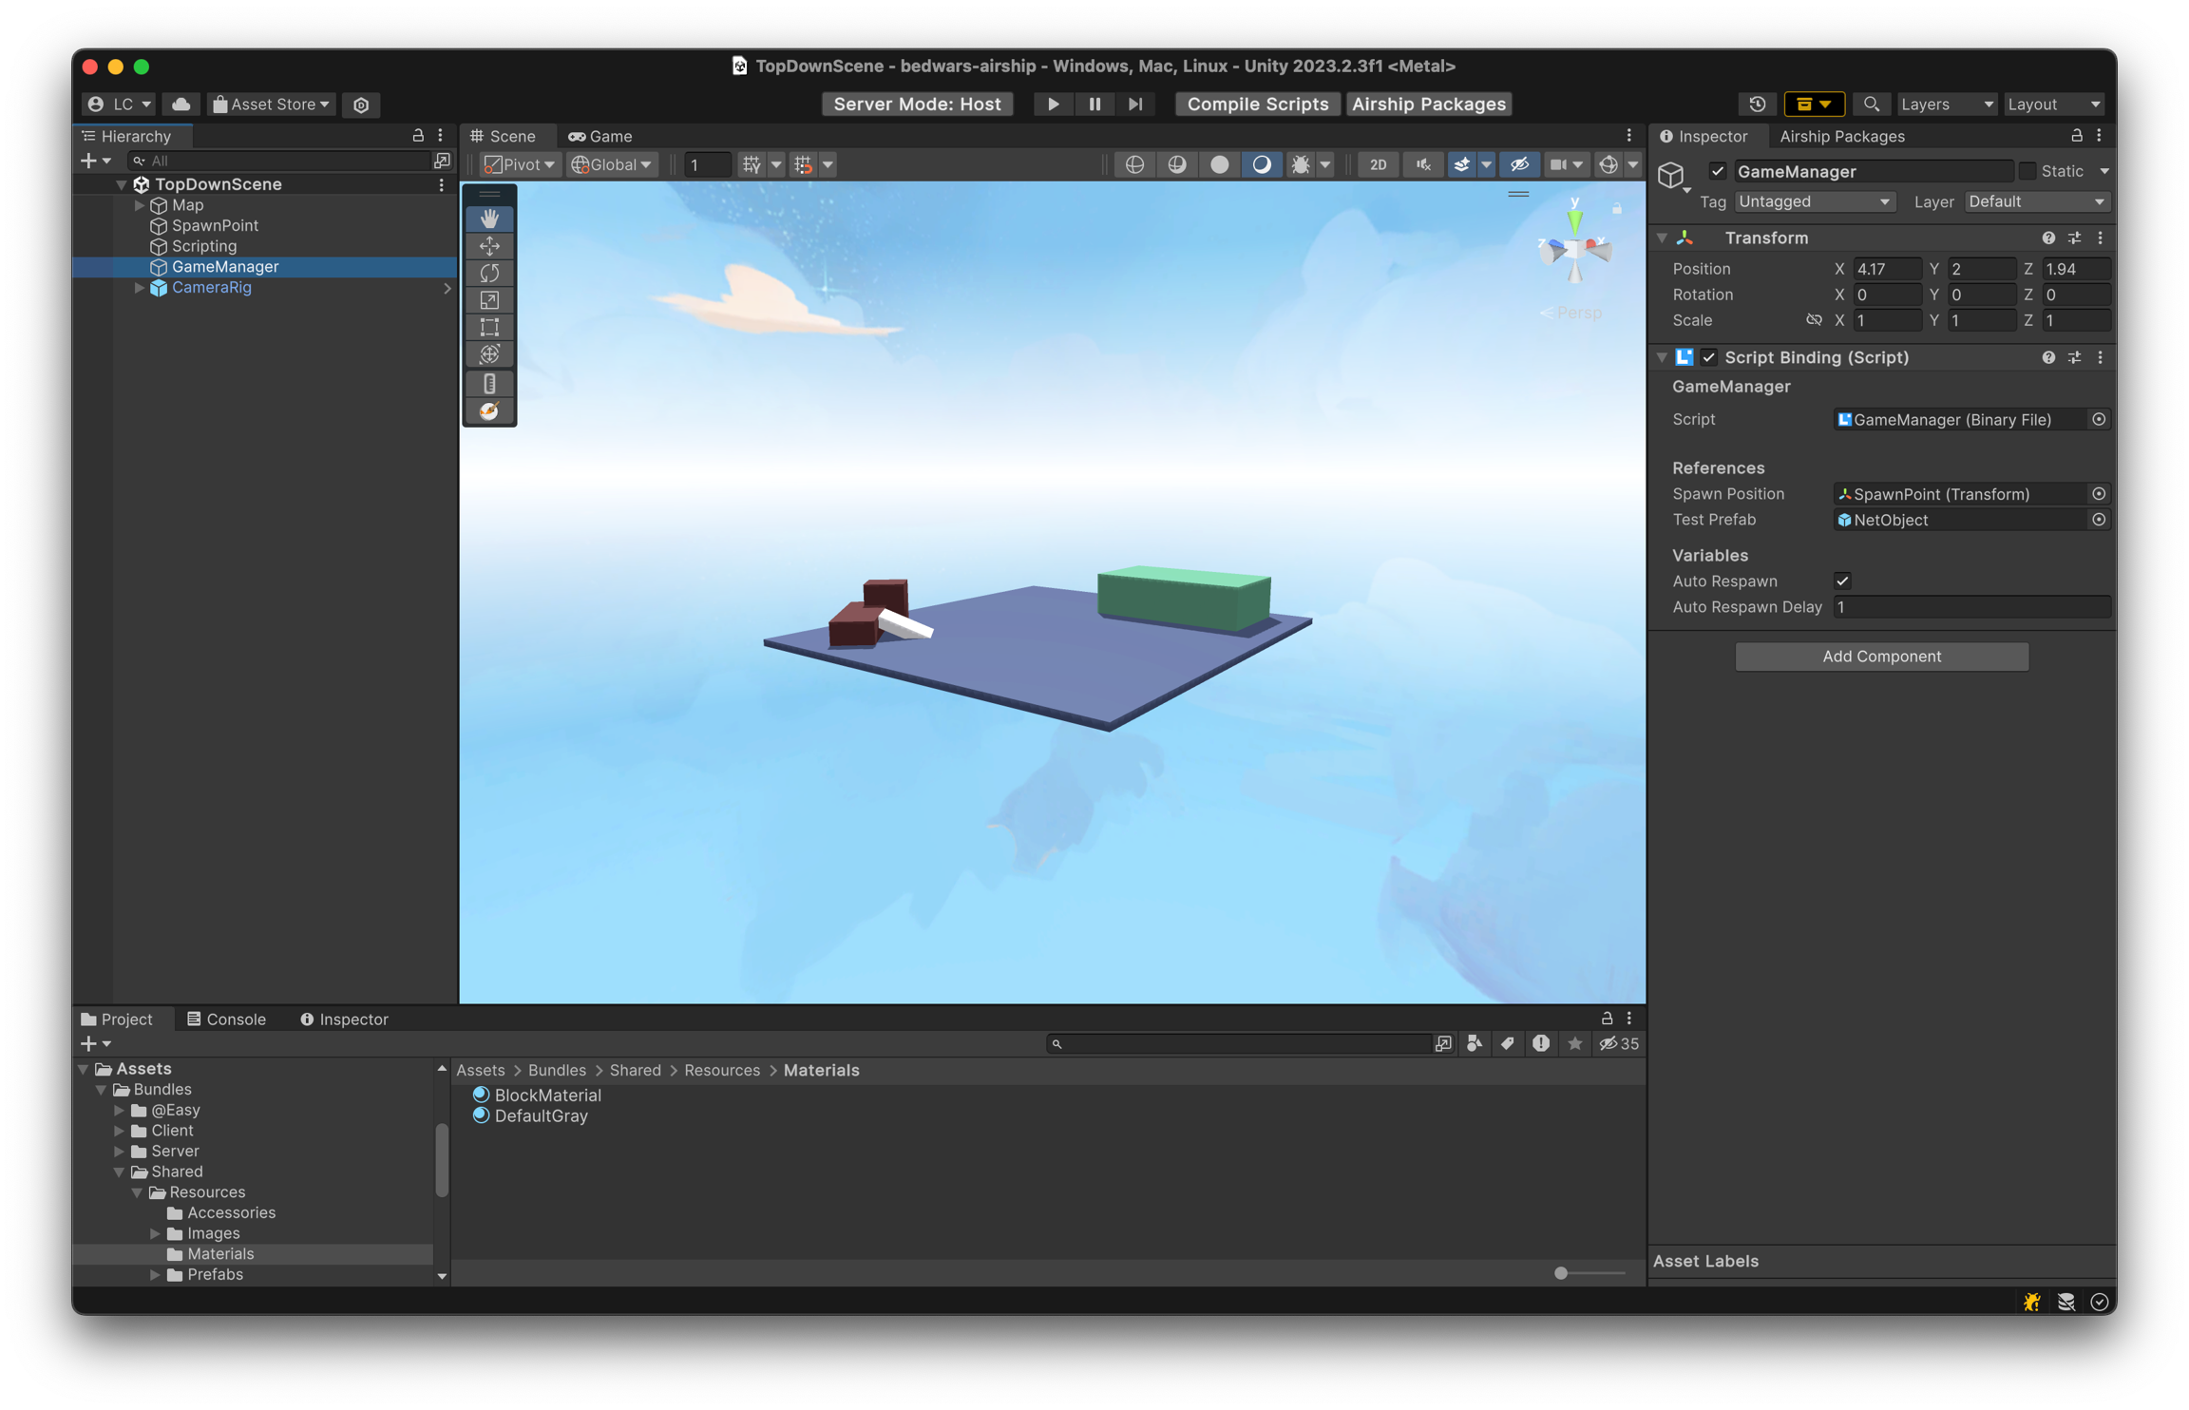Click the Compile Scripts button
The image size is (2189, 1410).
pos(1257,104)
